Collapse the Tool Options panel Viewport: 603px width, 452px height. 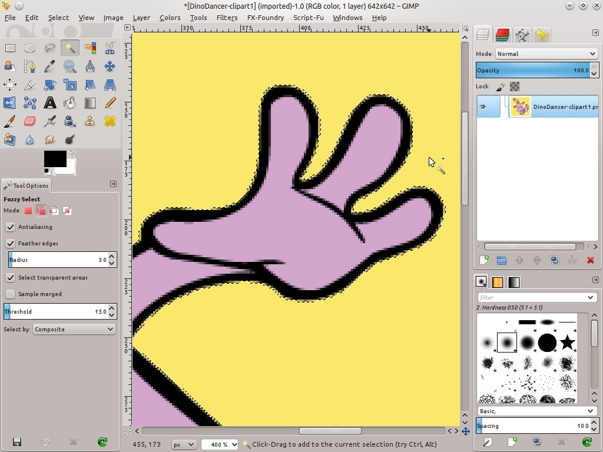(x=113, y=184)
